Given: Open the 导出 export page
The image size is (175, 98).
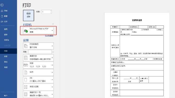Looking at the screenshot, I should point(6,62).
